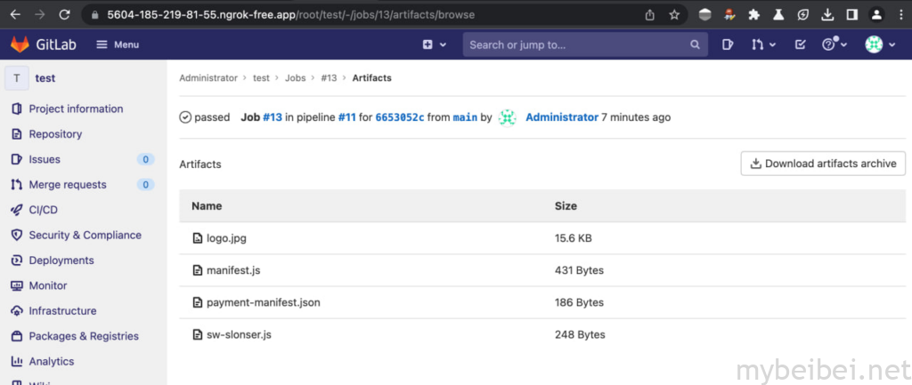
Task: Open the user avatar dropdown menu
Action: click(879, 44)
